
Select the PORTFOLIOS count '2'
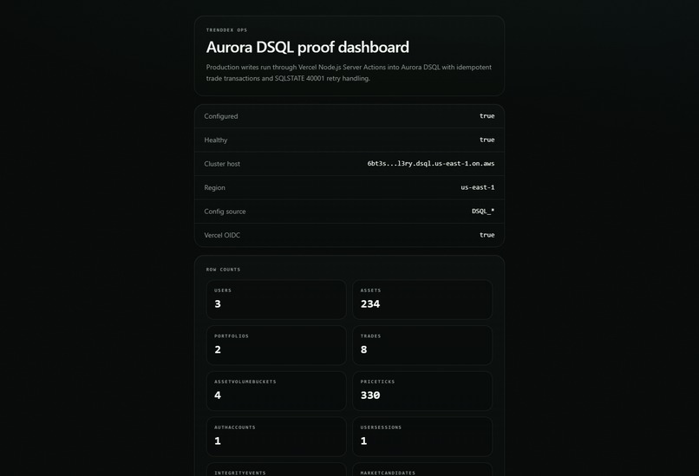click(x=218, y=349)
